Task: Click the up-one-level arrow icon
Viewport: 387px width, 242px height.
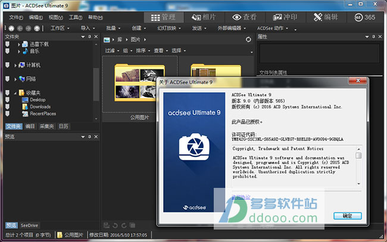Action: pos(37,29)
